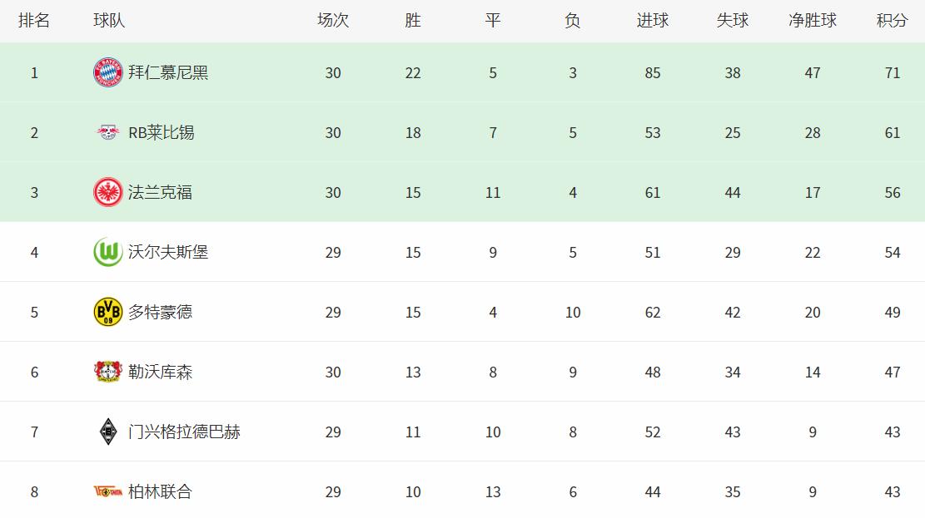The image size is (925, 518).
Task: Click the 积分 column header
Action: (893, 21)
